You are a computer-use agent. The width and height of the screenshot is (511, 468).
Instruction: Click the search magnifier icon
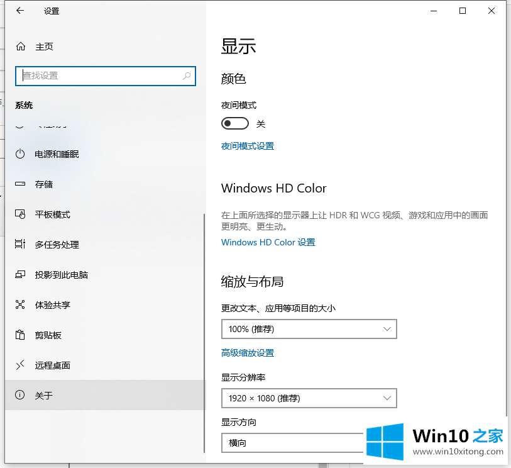pos(187,76)
